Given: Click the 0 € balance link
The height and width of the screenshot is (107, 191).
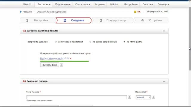Looking at the screenshot, I should [139, 12].
